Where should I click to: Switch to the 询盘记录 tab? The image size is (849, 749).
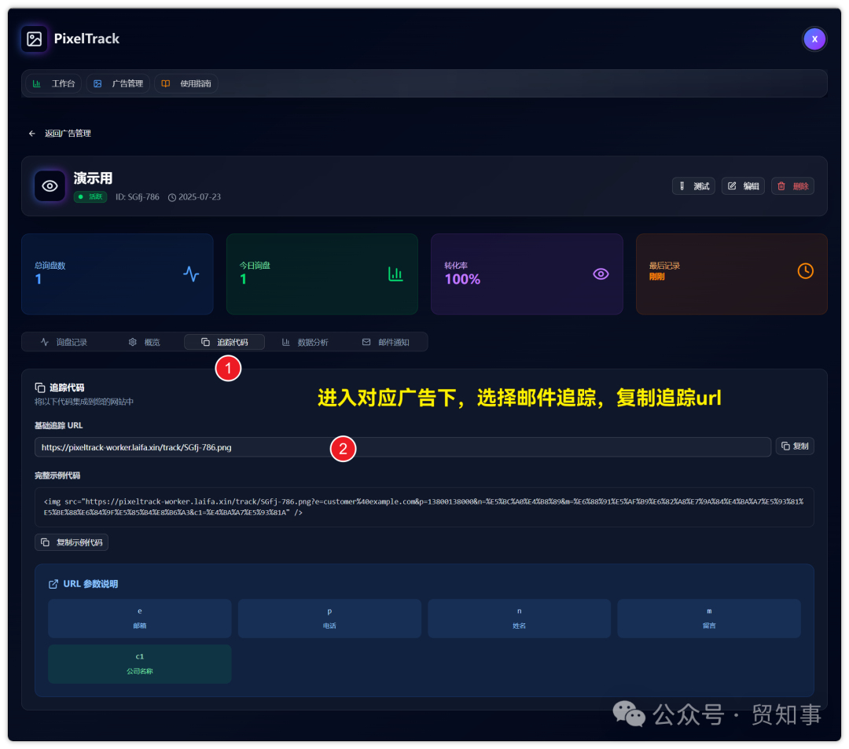[64, 342]
